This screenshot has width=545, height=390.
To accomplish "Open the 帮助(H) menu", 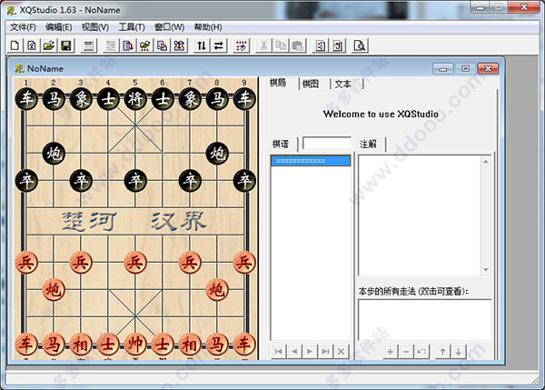I will (208, 27).
